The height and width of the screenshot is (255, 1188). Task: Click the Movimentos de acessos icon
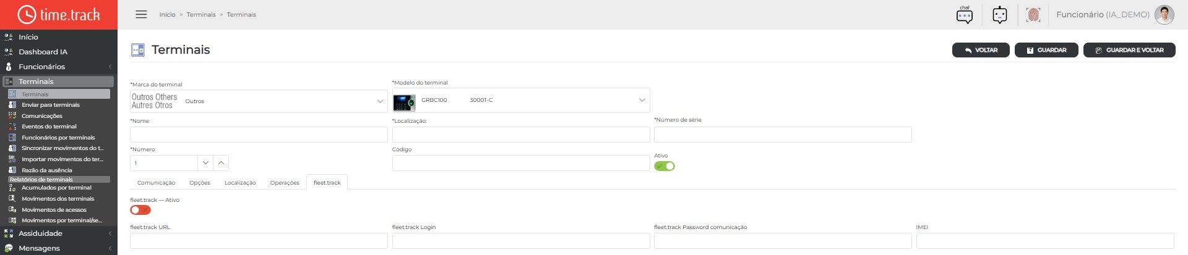[x=12, y=209]
